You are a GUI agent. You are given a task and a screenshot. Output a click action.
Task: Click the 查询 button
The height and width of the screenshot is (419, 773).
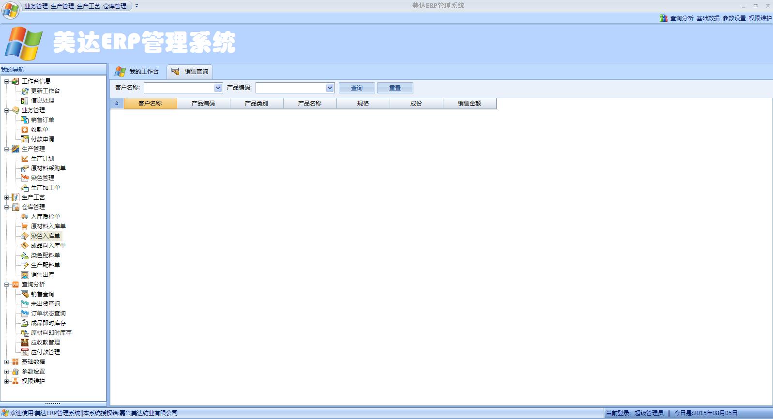click(x=357, y=88)
